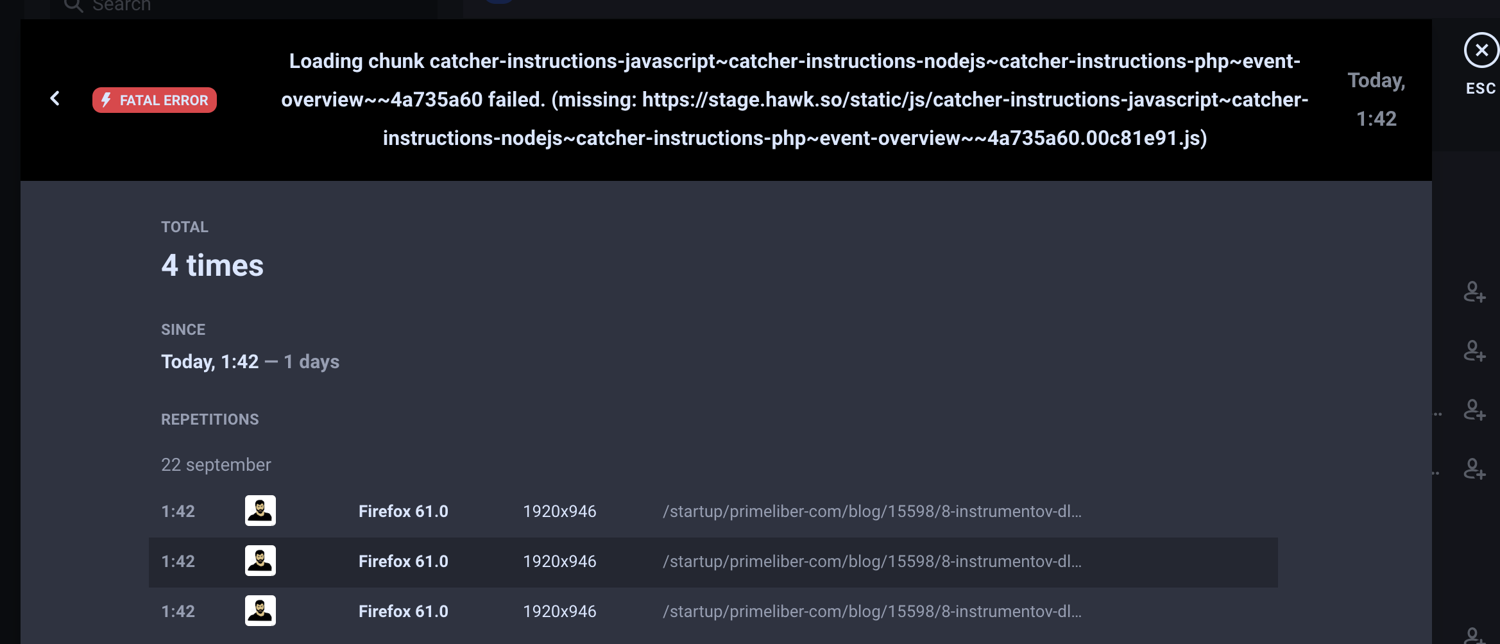Open the highlighted second 1:42 repetition row
This screenshot has width=1500, height=644.
coord(713,562)
